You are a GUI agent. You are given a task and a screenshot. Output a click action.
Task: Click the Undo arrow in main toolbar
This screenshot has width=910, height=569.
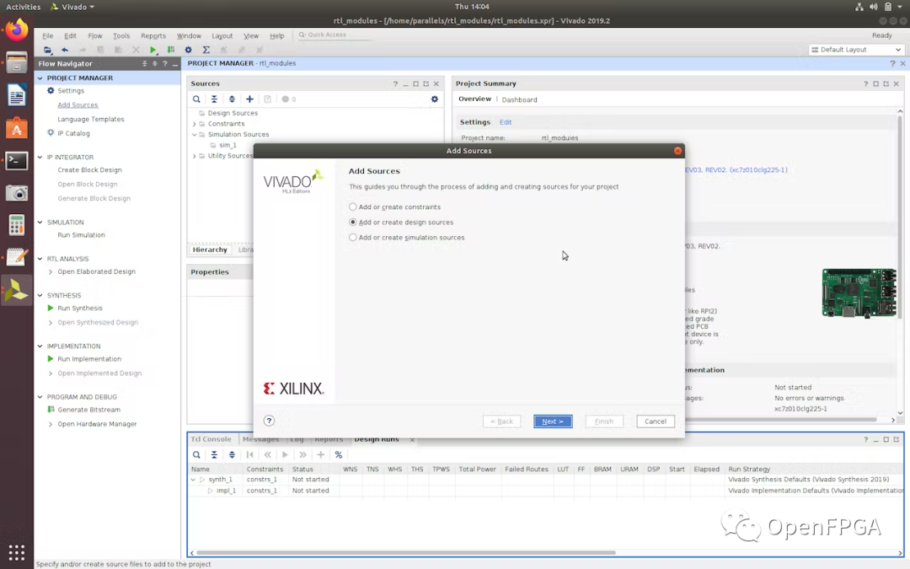65,50
